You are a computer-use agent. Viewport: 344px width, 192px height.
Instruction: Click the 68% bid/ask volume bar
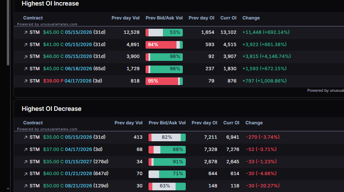[167, 150]
